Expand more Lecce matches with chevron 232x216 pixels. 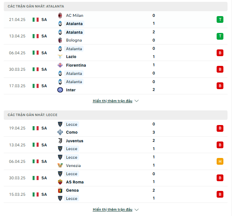[136, 210]
